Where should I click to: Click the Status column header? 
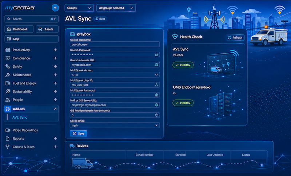[246, 155]
